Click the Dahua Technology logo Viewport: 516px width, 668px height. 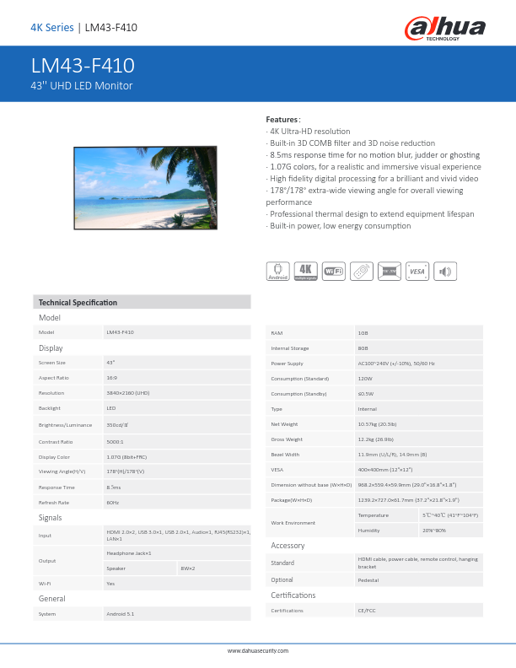pos(445,28)
